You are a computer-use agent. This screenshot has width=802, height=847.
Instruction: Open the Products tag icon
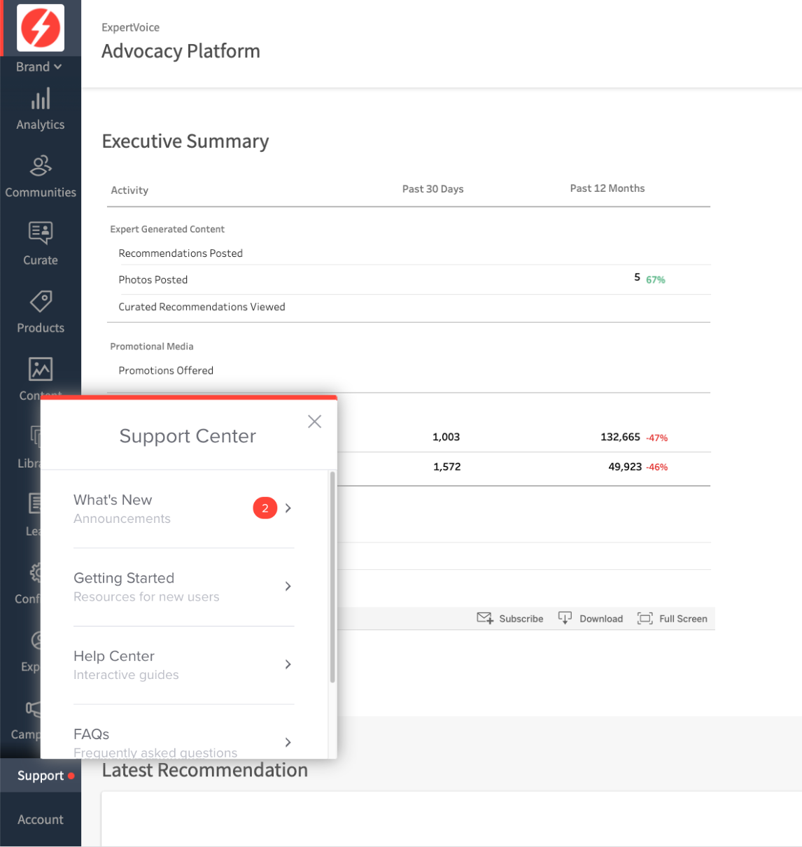(41, 301)
